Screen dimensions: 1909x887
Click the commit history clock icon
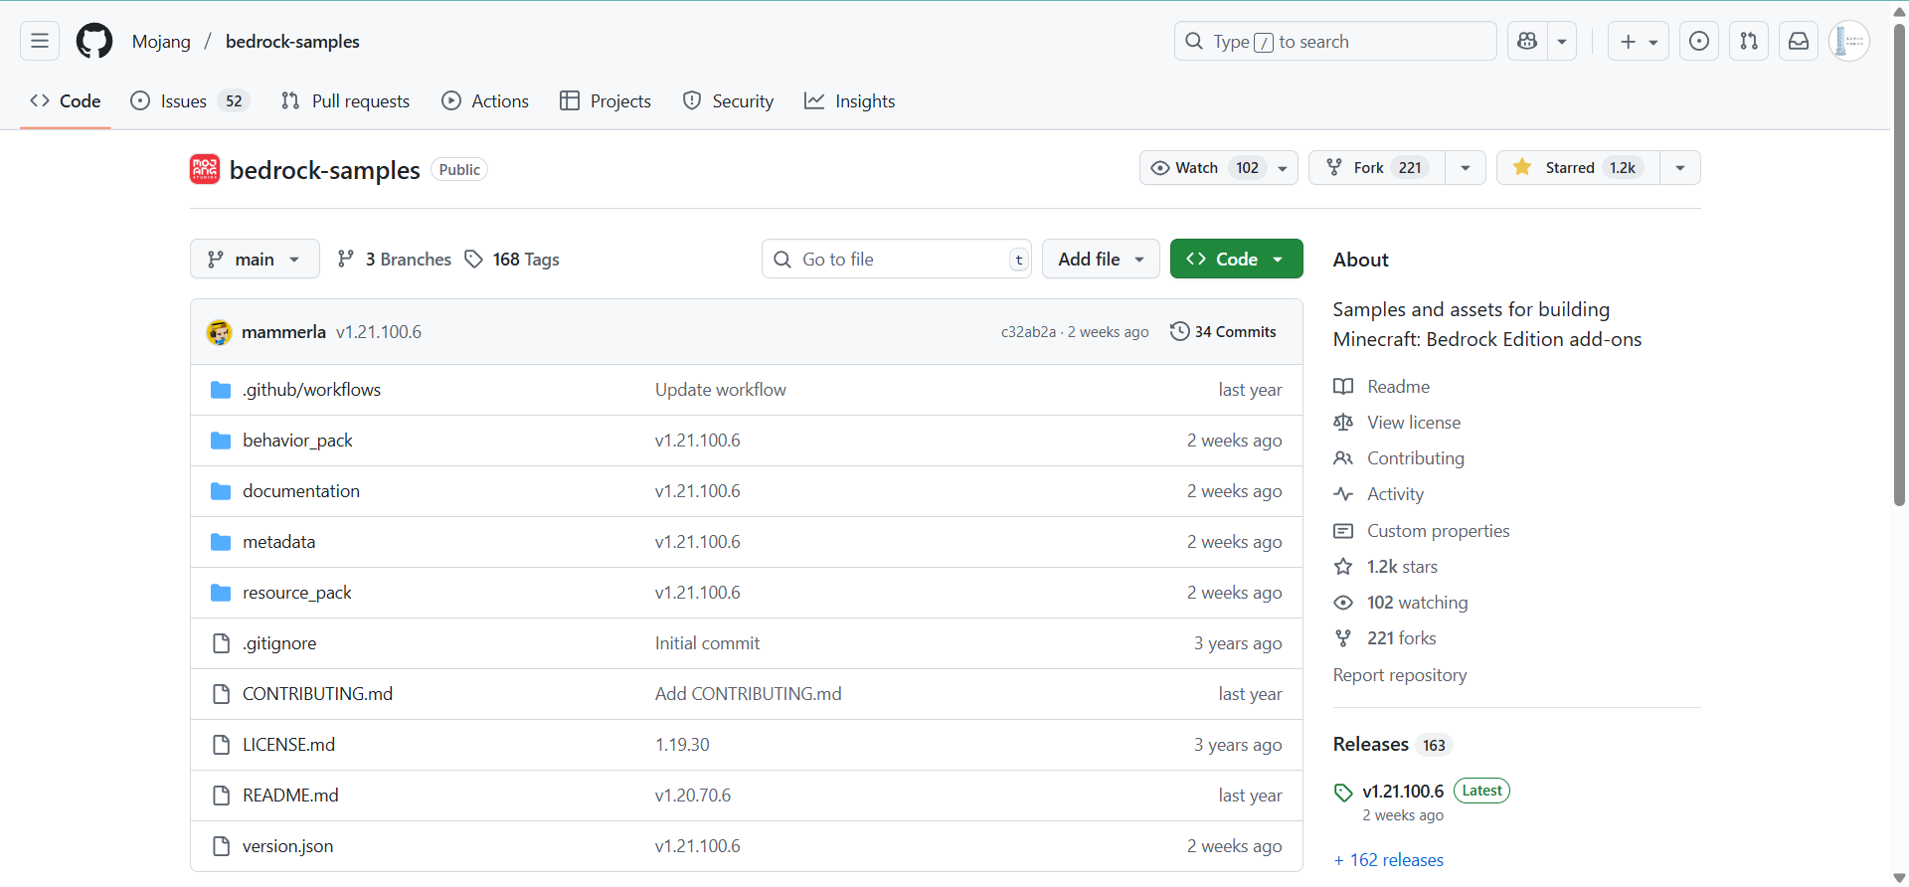click(1179, 331)
